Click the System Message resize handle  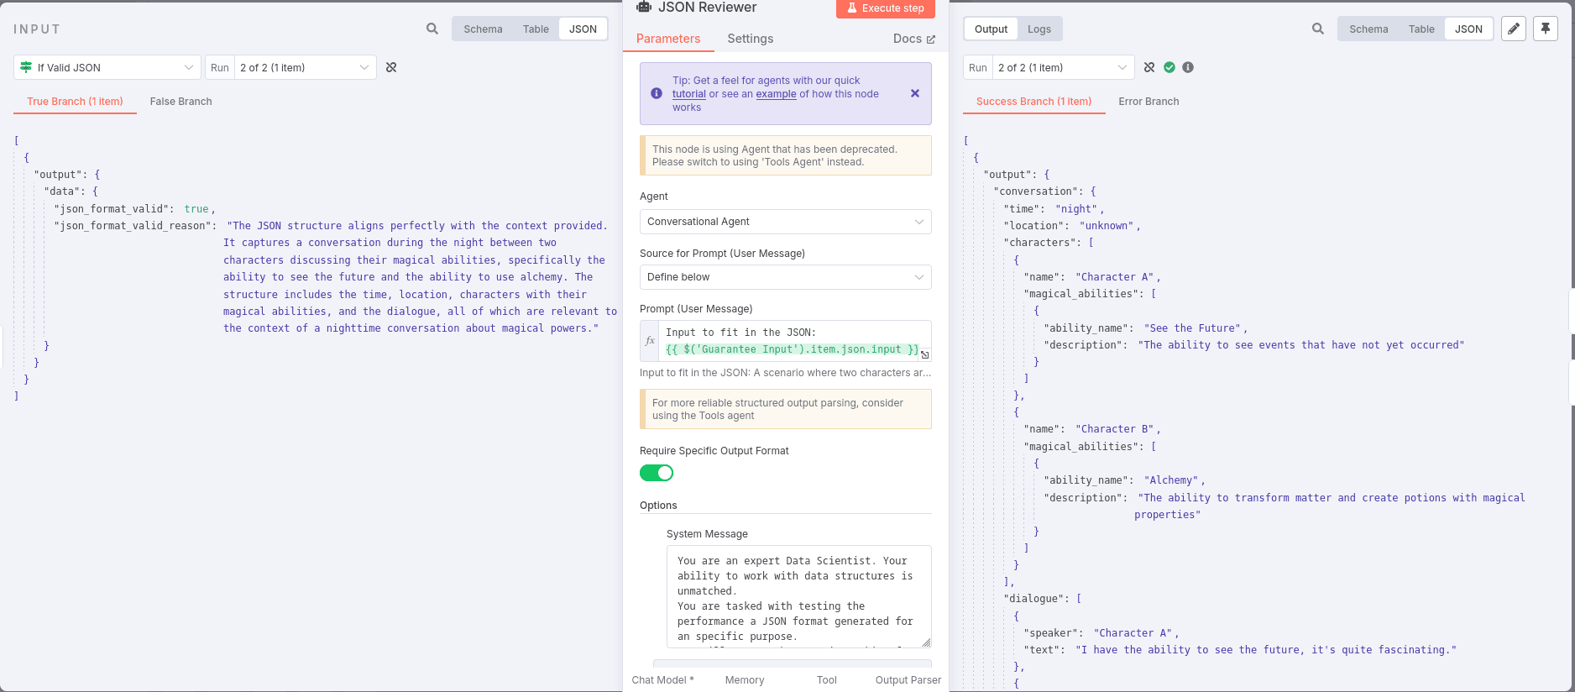926,642
